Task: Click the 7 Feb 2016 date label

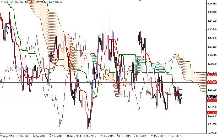Action: pyautogui.click(x=140, y=136)
